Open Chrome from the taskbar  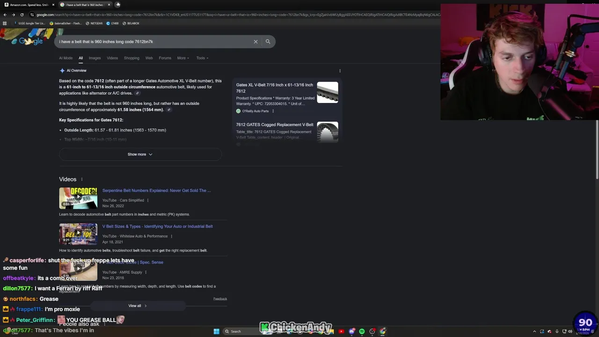[x=382, y=331]
